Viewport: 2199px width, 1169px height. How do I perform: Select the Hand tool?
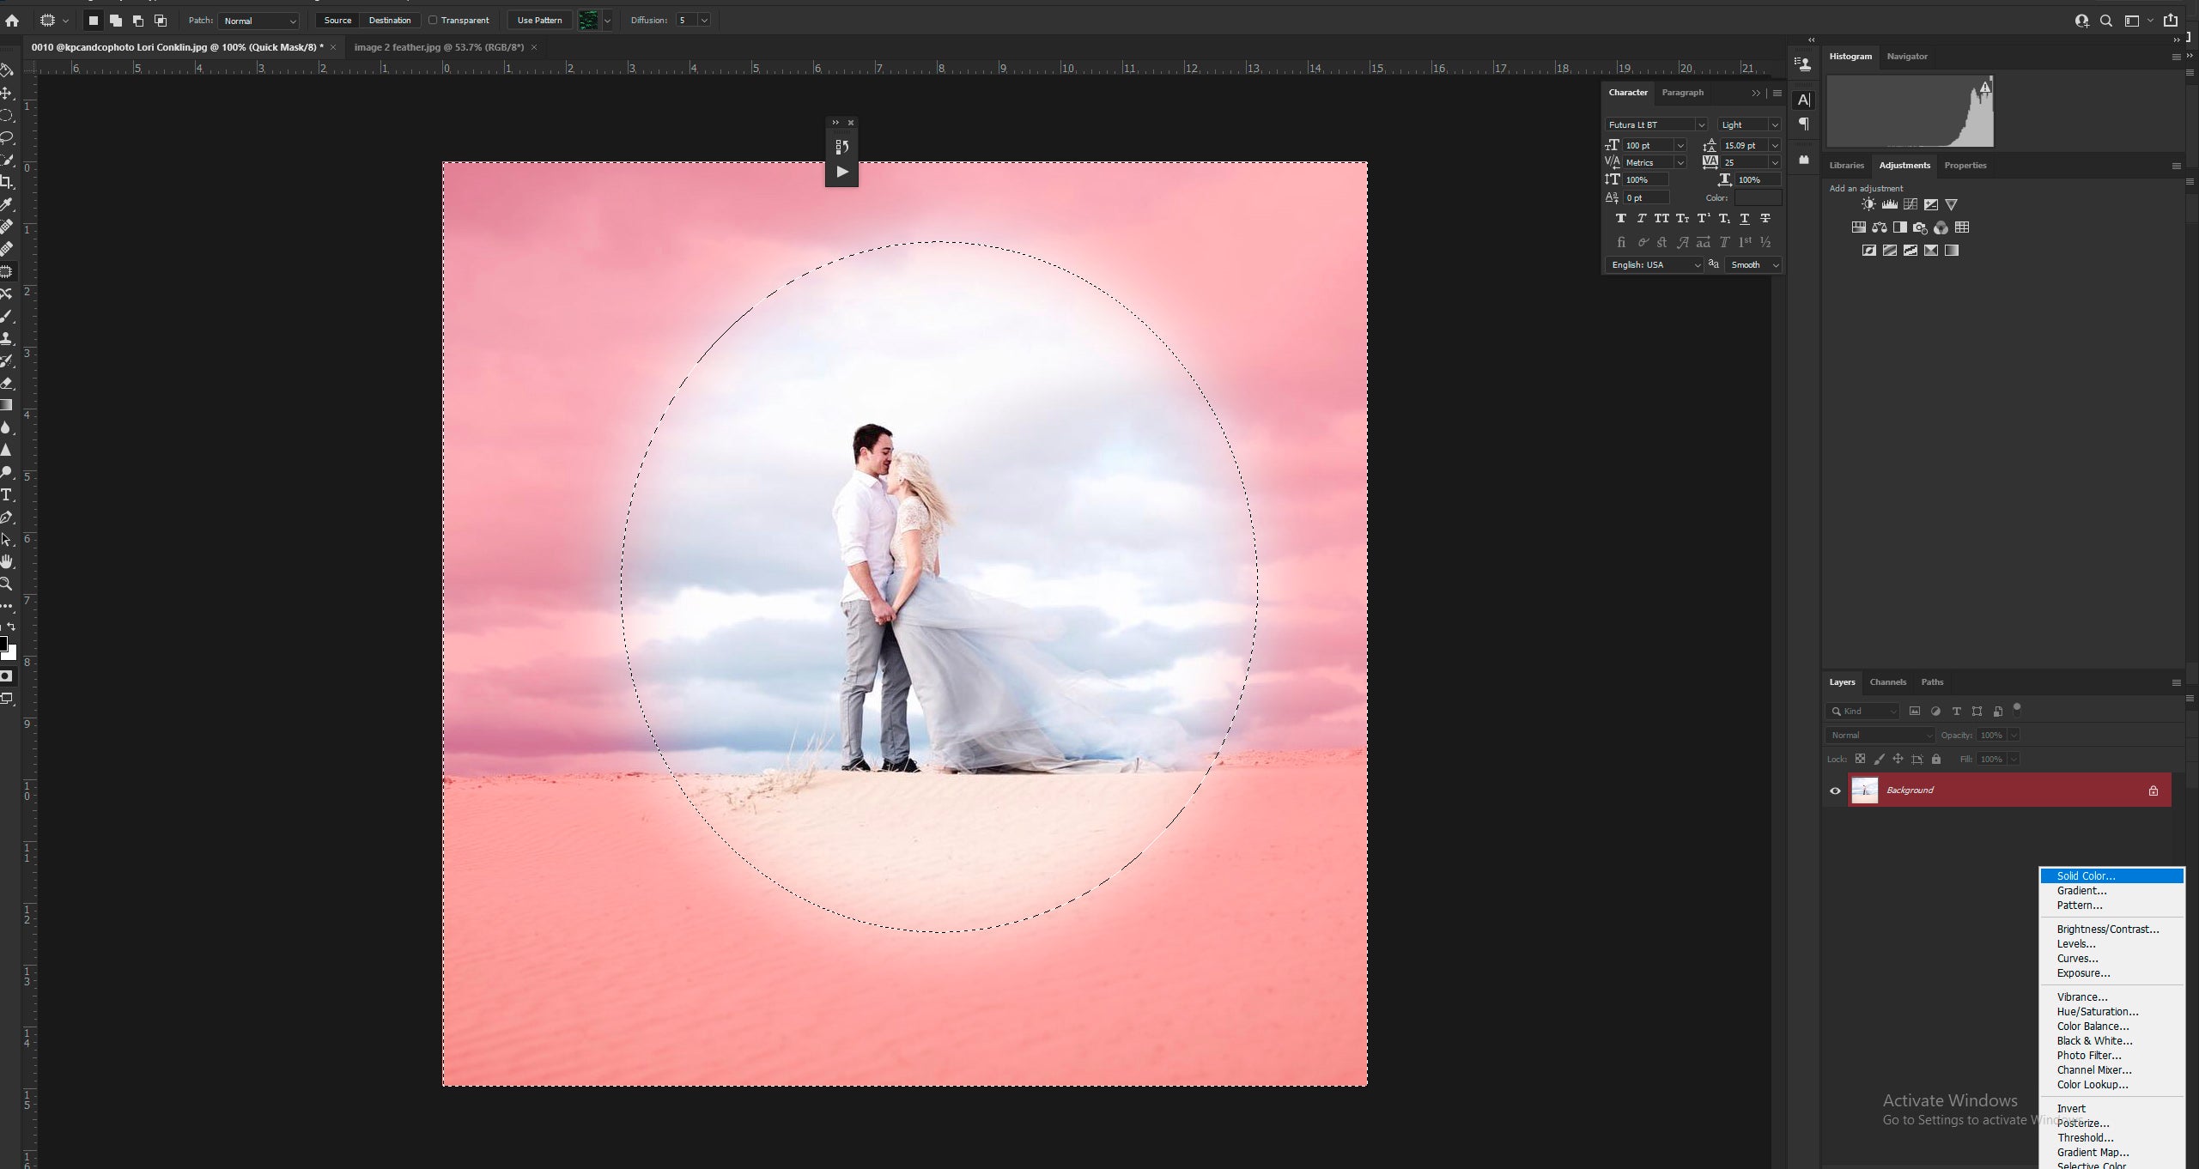coord(7,561)
